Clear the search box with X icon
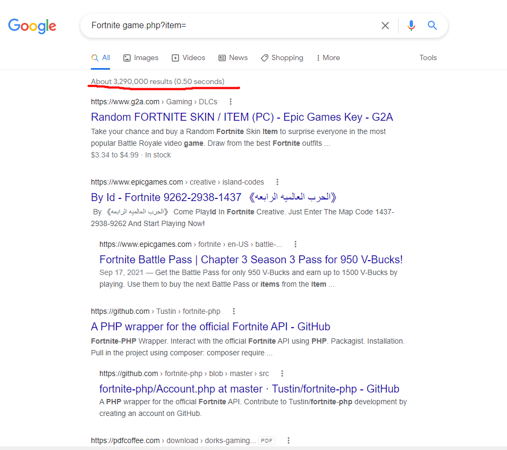The width and height of the screenshot is (507, 450). [385, 26]
